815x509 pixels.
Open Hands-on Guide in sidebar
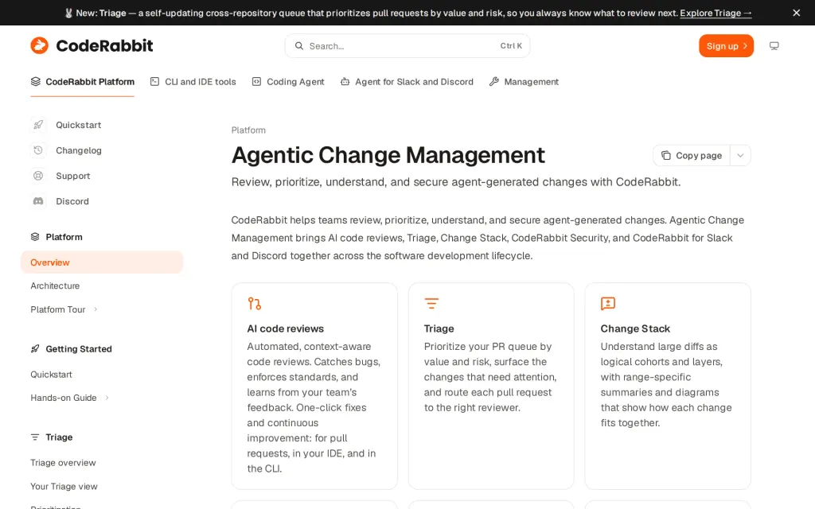point(64,398)
